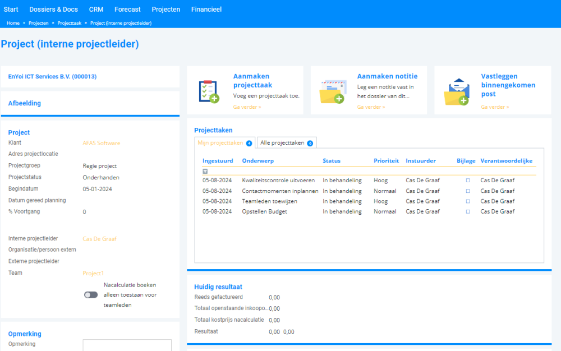Viewport: 561px width, 351px height.
Task: Check Bijlage box for Teamleden toewijzen
Action: point(468,201)
